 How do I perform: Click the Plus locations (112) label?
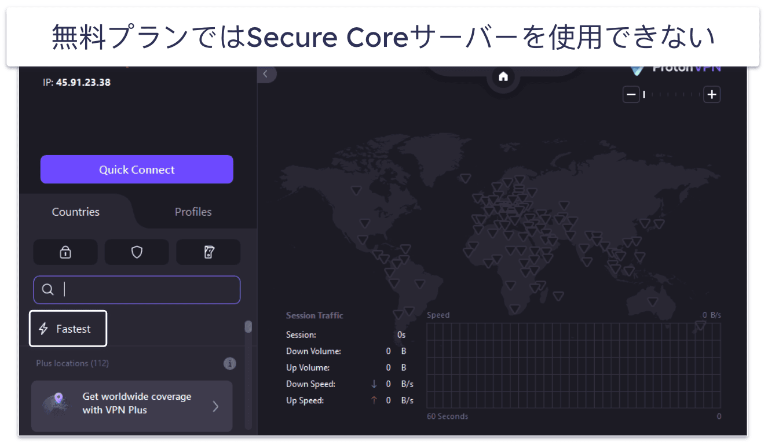pos(72,363)
